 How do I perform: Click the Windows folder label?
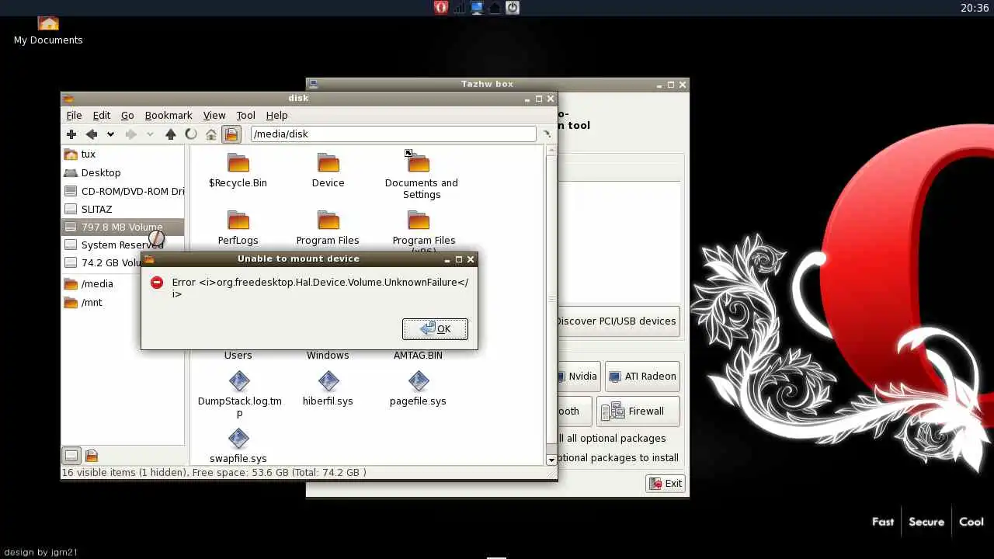pos(328,355)
